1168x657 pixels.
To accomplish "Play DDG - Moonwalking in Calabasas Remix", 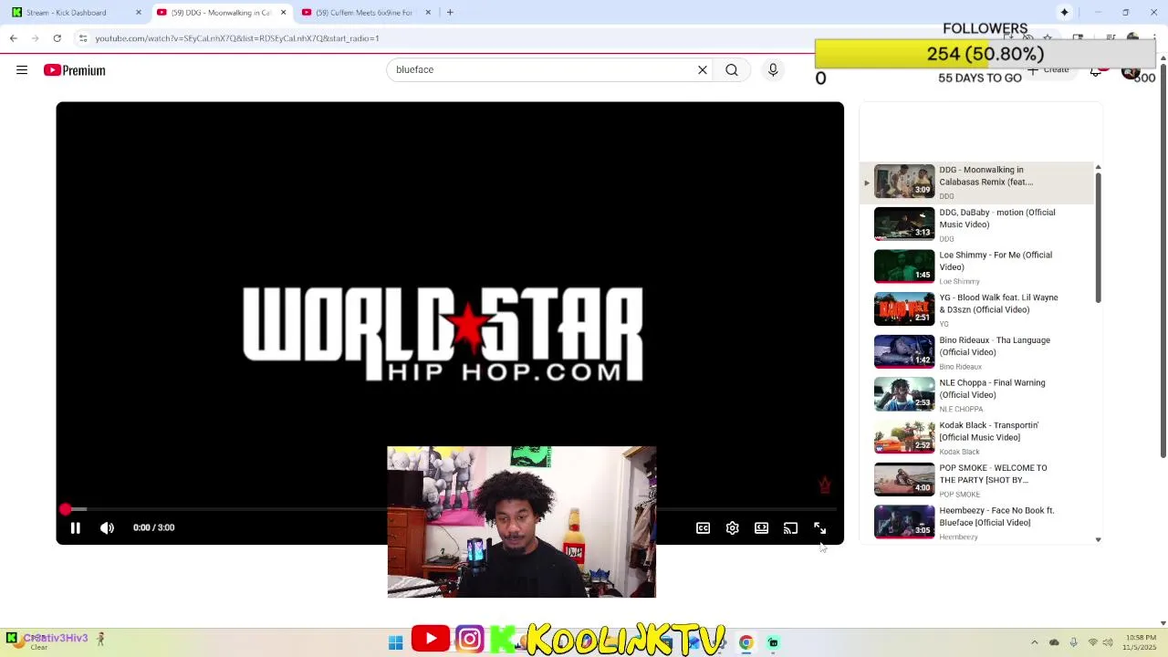I will click(x=976, y=182).
